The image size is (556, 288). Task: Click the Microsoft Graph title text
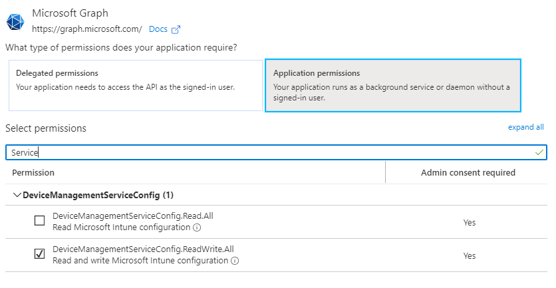tap(70, 13)
